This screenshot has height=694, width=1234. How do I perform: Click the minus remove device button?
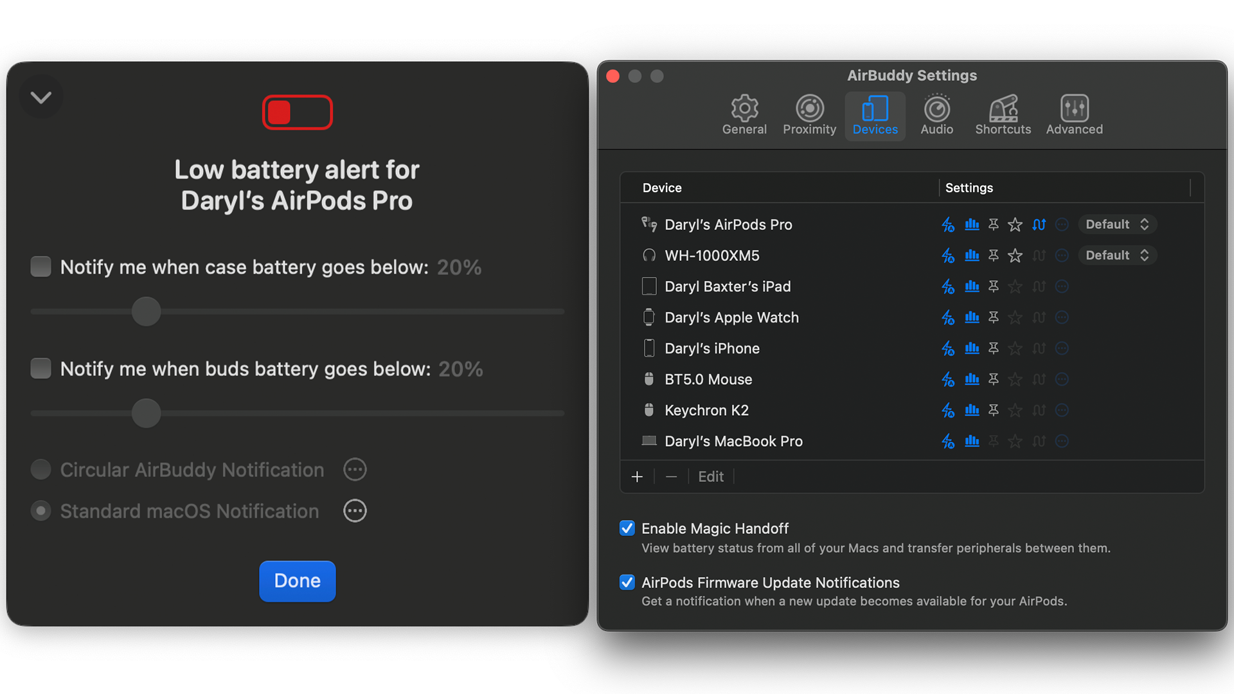pos(671,477)
